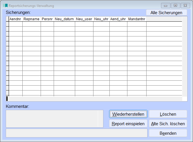Select the Mandantnr column header

pos(137,19)
